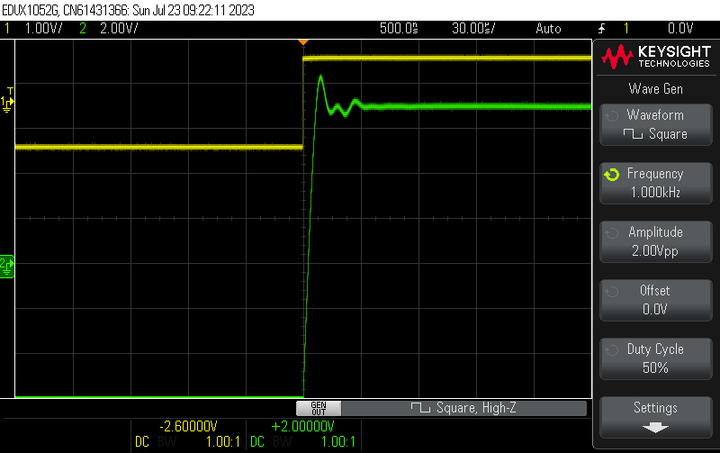Open the Waveform Square softkey menu
Viewport: 720px width, 453px height.
click(x=655, y=124)
